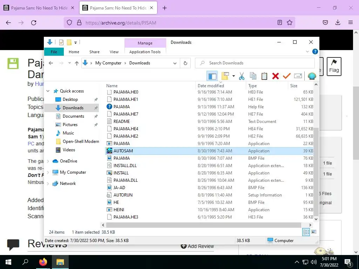359x269 pixels.
Task: Click Explorer Back arrow
Action: pyautogui.click(x=51, y=63)
